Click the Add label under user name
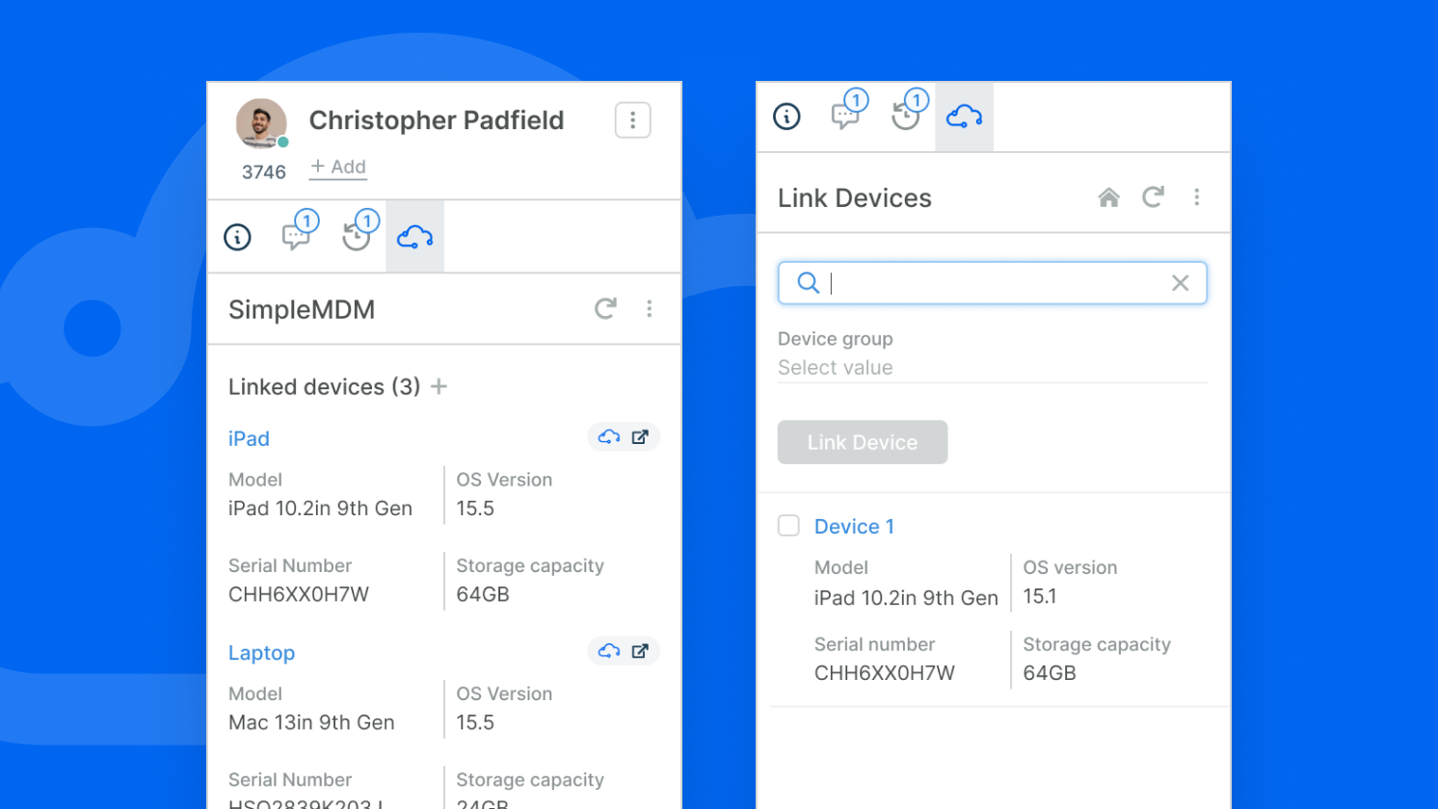 click(x=337, y=166)
